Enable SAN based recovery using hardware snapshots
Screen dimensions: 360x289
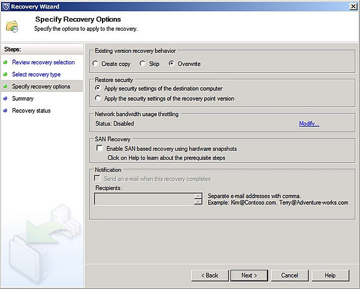click(x=99, y=148)
